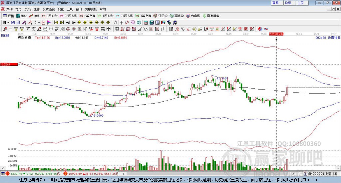Image resolution: width=341 pixels, height=183 pixels.
Task: Open the 江恩轮 Gann wheel tool
Action: click(x=161, y=16)
